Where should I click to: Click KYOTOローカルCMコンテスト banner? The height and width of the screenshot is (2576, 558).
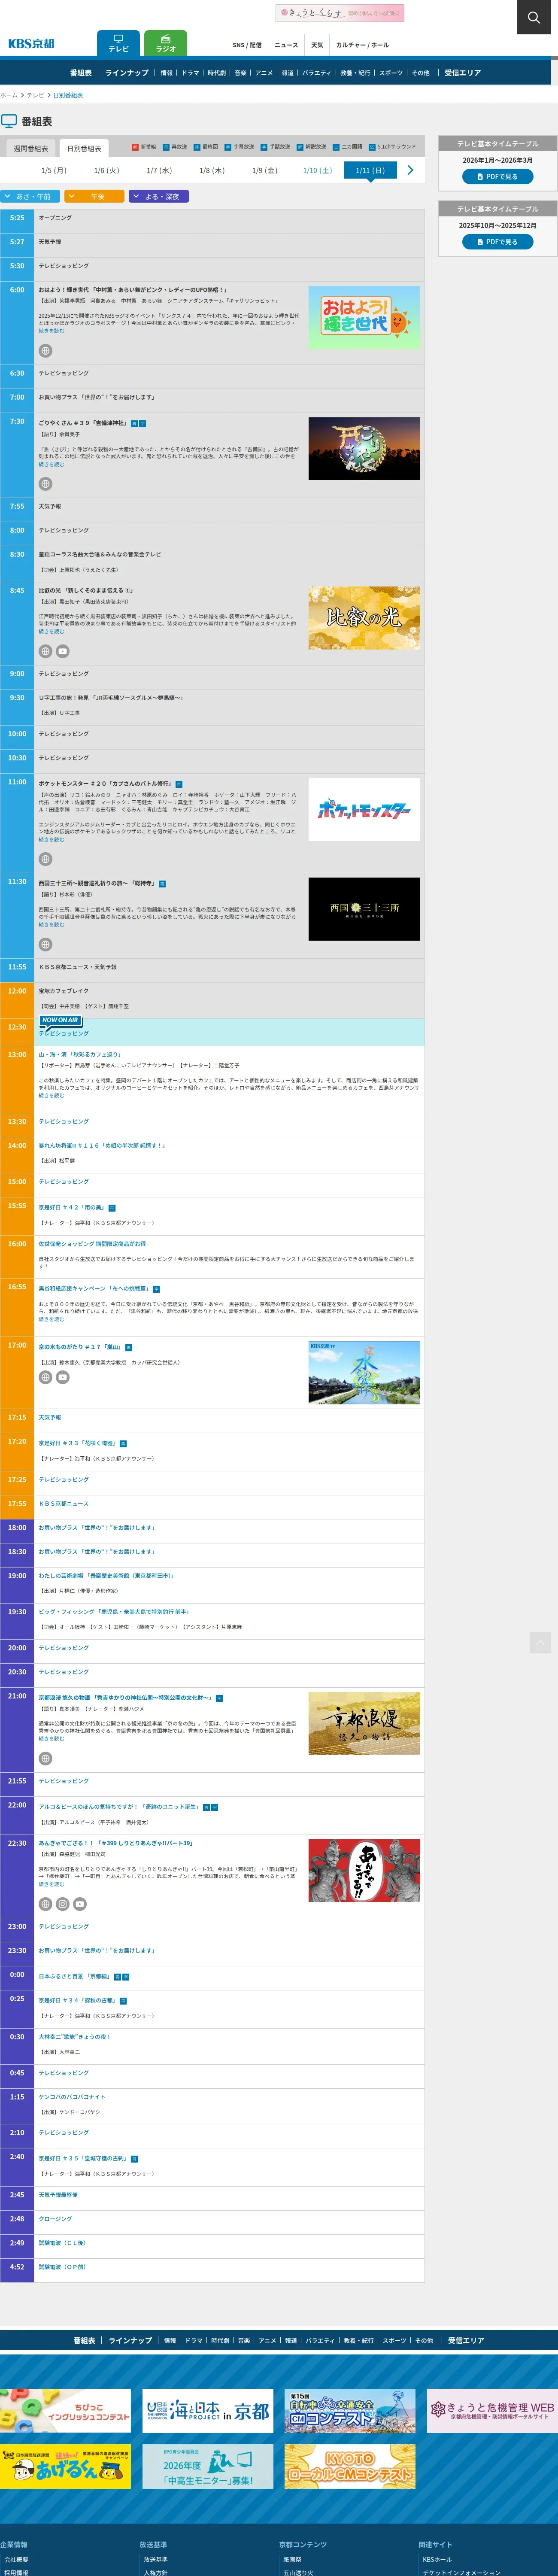point(350,2466)
